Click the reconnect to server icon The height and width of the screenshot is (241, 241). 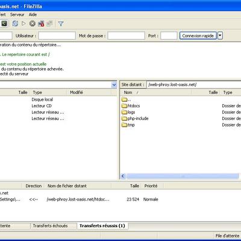click(x=49, y=23)
